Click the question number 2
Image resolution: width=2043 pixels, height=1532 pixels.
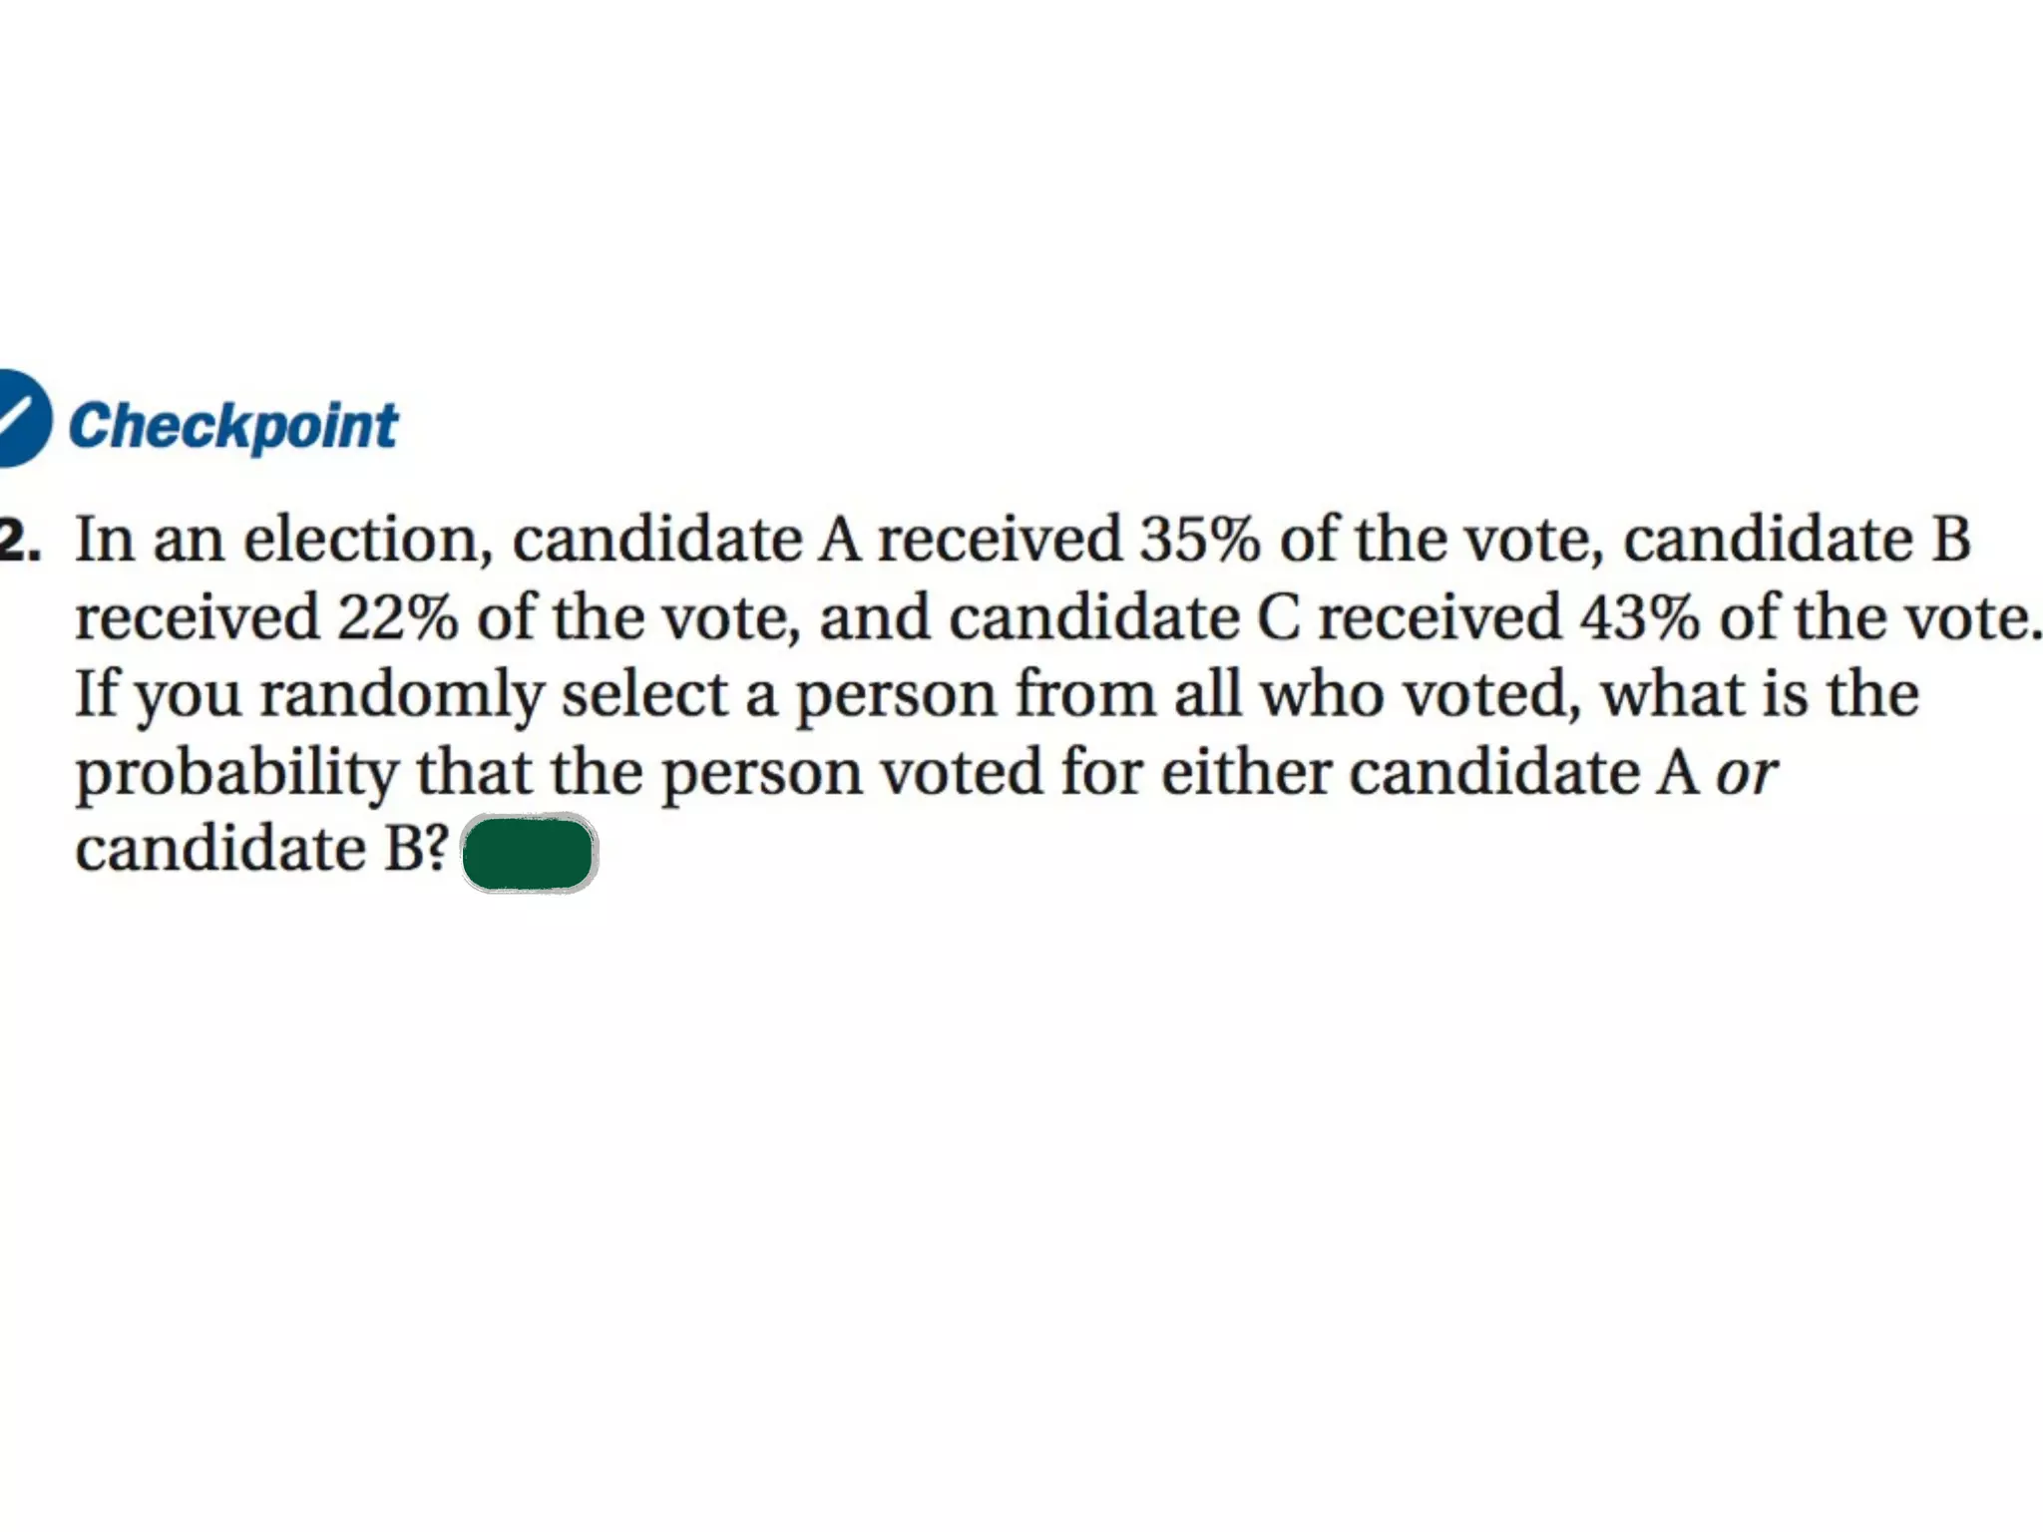19,541
